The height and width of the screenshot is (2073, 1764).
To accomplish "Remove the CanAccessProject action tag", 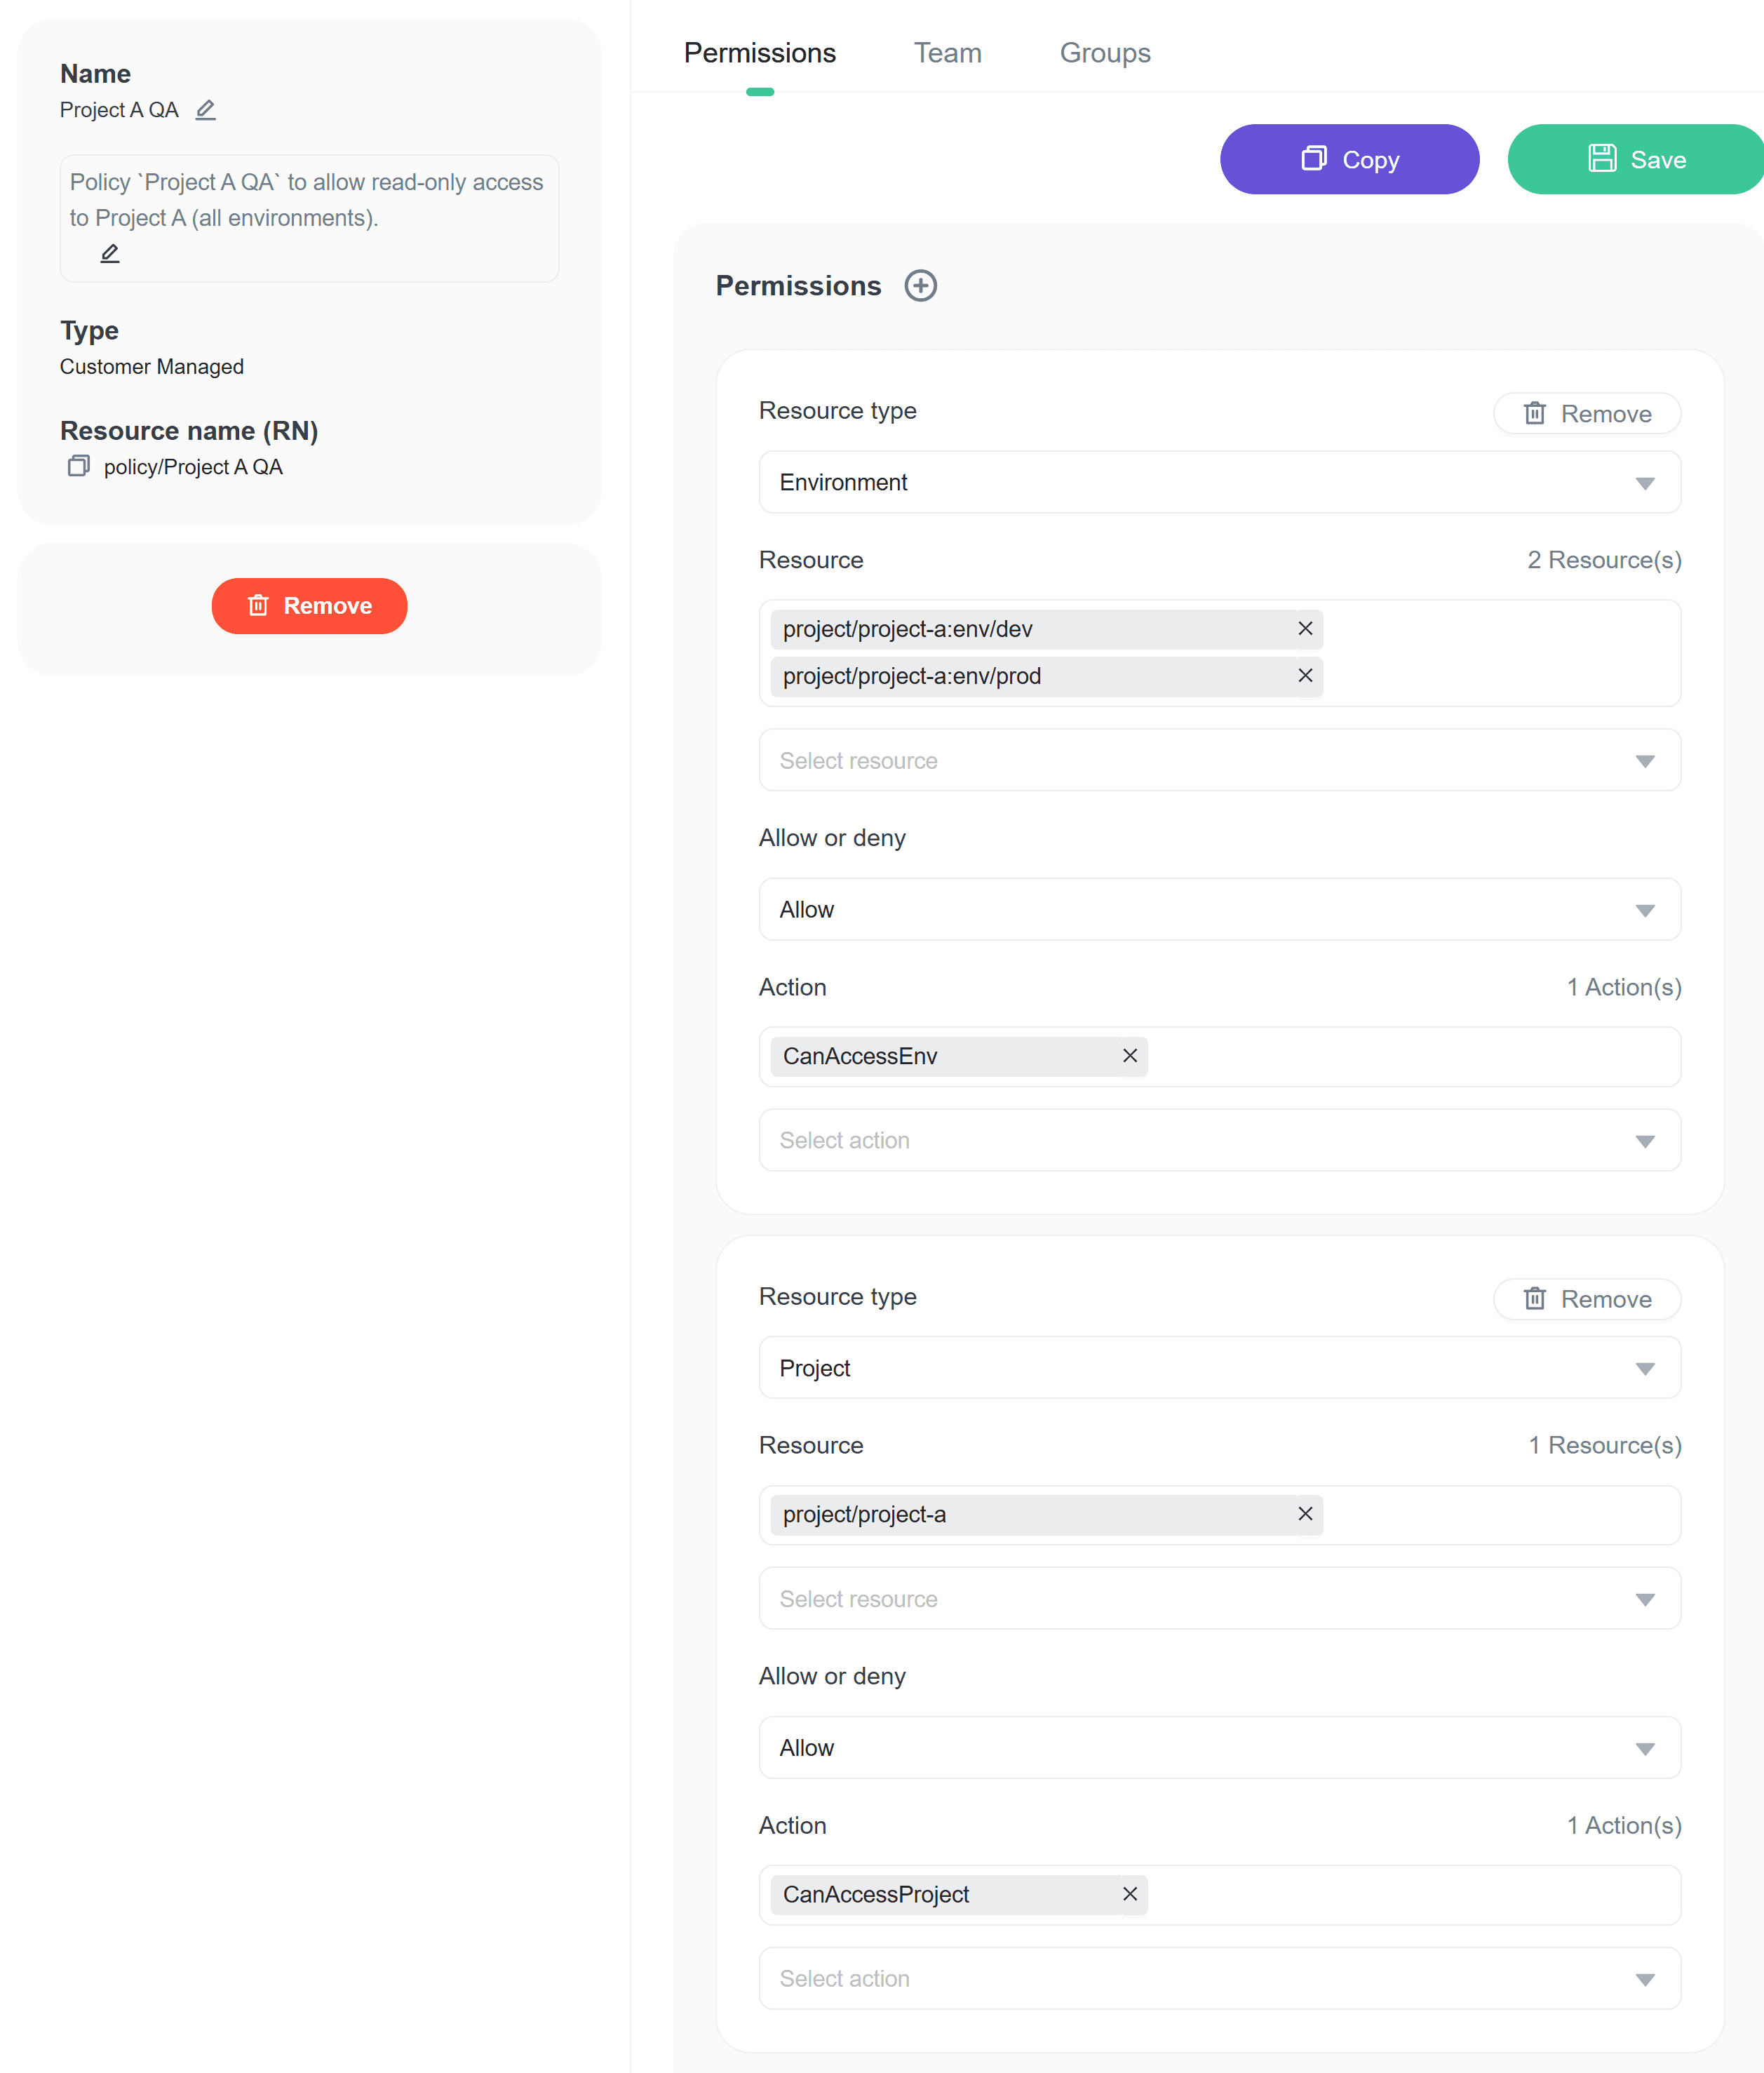I will point(1130,1894).
